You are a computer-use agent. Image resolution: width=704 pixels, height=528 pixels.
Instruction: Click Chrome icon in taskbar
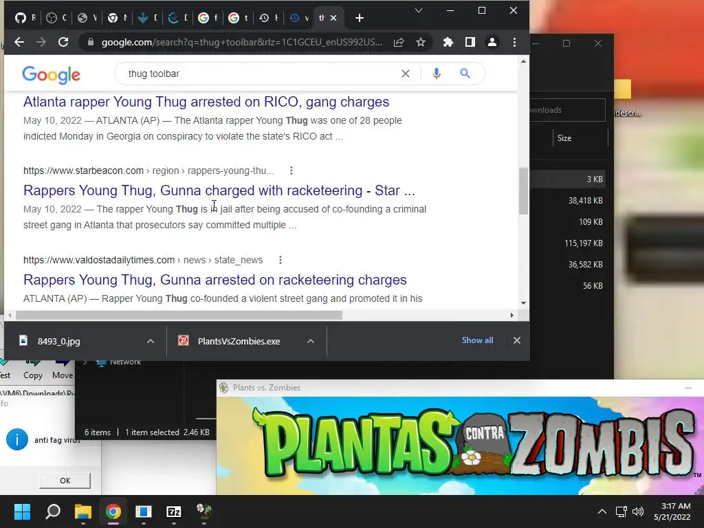point(113,511)
